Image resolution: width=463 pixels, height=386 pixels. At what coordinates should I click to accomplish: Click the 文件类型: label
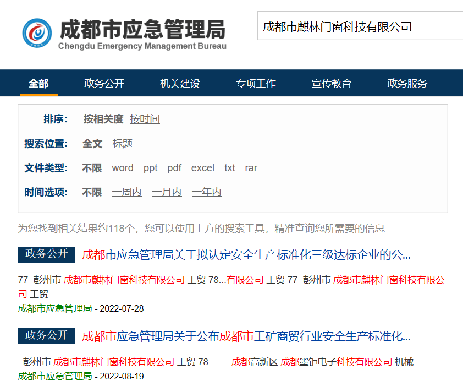(46, 168)
